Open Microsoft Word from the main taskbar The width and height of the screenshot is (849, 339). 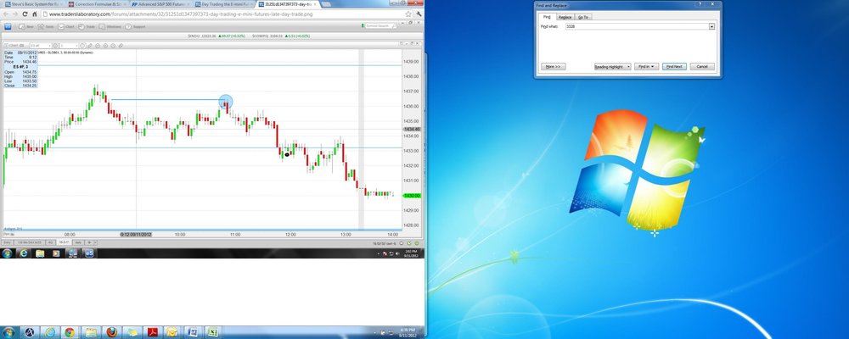(192, 332)
